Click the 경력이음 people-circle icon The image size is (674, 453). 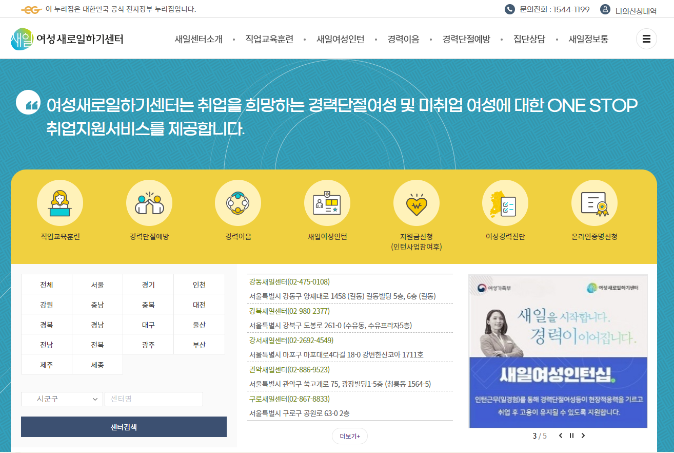[x=238, y=202]
